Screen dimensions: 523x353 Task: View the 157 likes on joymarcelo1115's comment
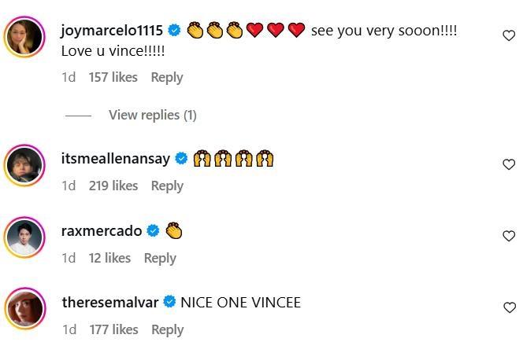113,77
